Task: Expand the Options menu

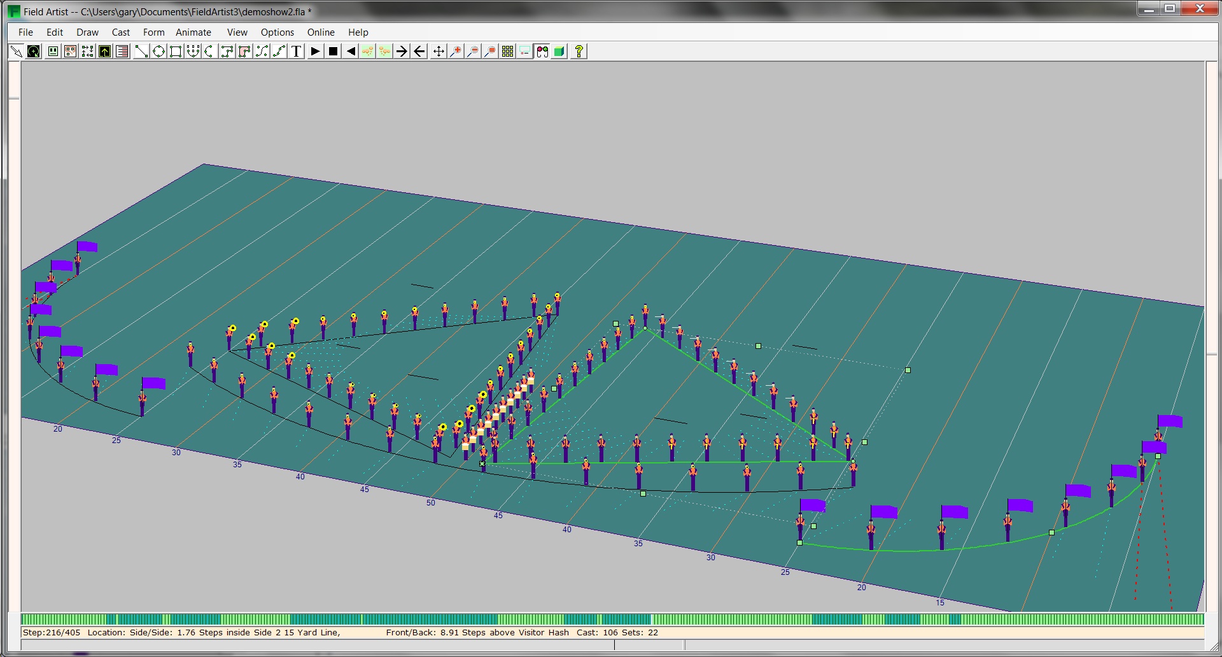Action: (x=277, y=32)
